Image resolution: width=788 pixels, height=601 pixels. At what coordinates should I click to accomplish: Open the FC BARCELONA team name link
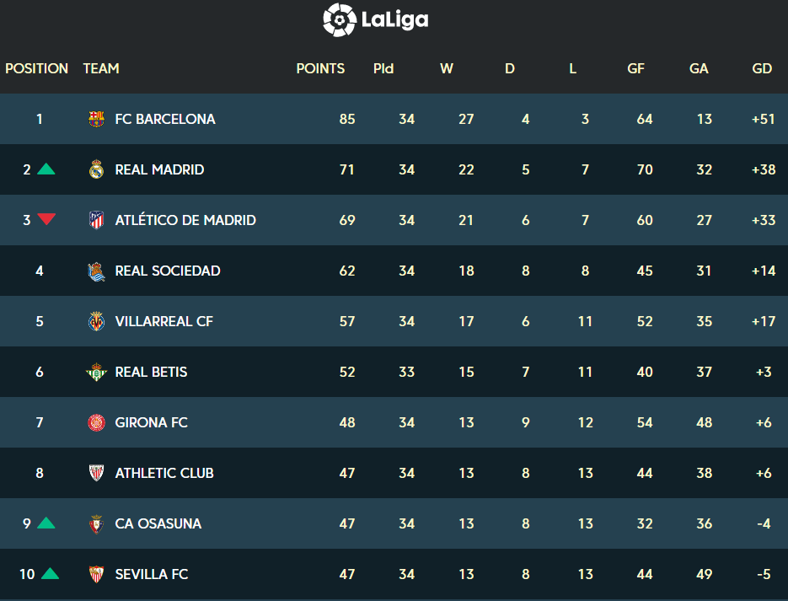coord(165,119)
